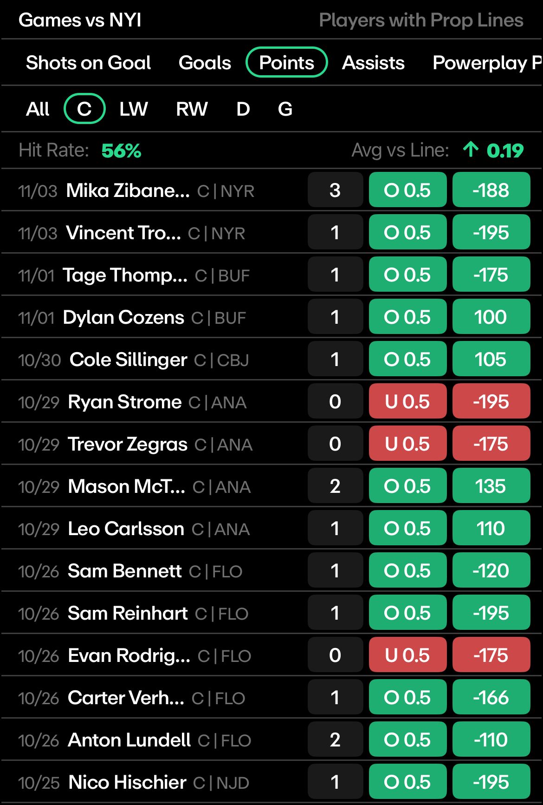The height and width of the screenshot is (805, 543).
Task: Tap Dylan Cozens player name
Action: tap(123, 317)
